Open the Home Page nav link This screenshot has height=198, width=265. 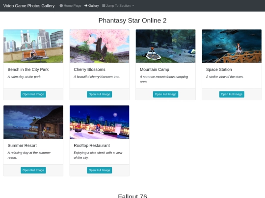tap(70, 5)
